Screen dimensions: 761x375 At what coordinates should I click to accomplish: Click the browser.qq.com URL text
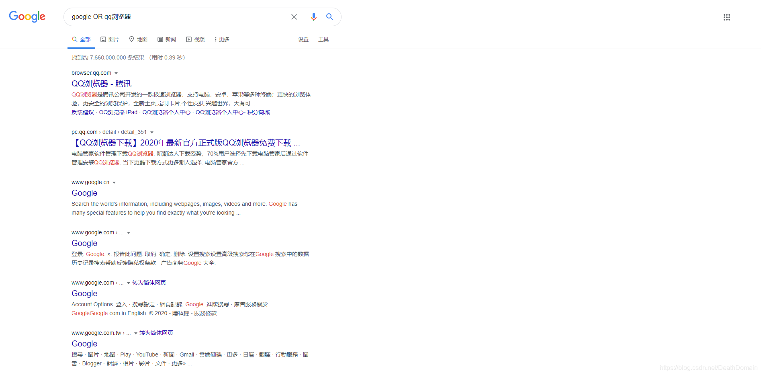coord(91,73)
